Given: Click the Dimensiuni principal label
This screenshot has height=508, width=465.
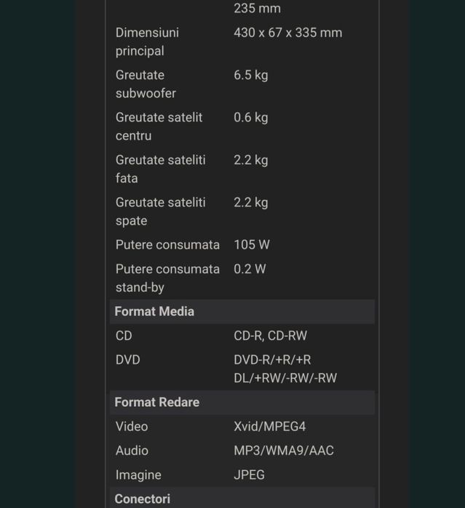Looking at the screenshot, I should (x=147, y=41).
